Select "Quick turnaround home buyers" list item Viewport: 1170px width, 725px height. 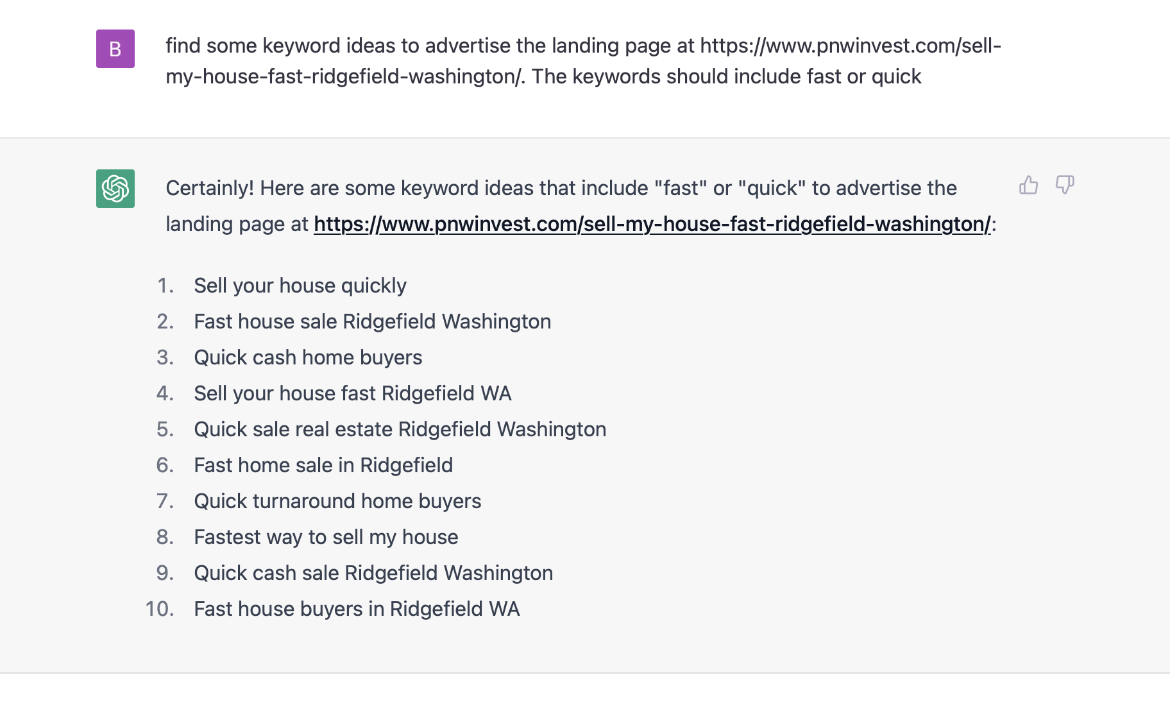pyautogui.click(x=337, y=501)
